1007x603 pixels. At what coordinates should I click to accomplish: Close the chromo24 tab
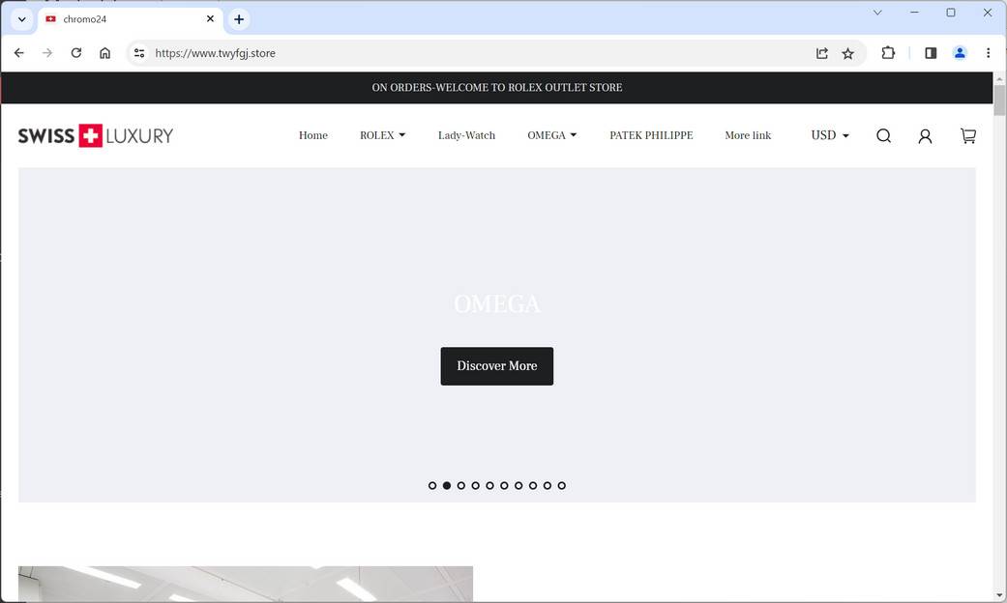pos(210,19)
